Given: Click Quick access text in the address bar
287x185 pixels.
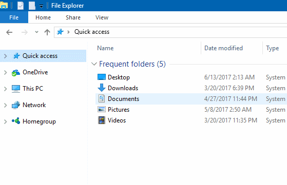Looking at the screenshot, I should pyautogui.click(x=92, y=32).
